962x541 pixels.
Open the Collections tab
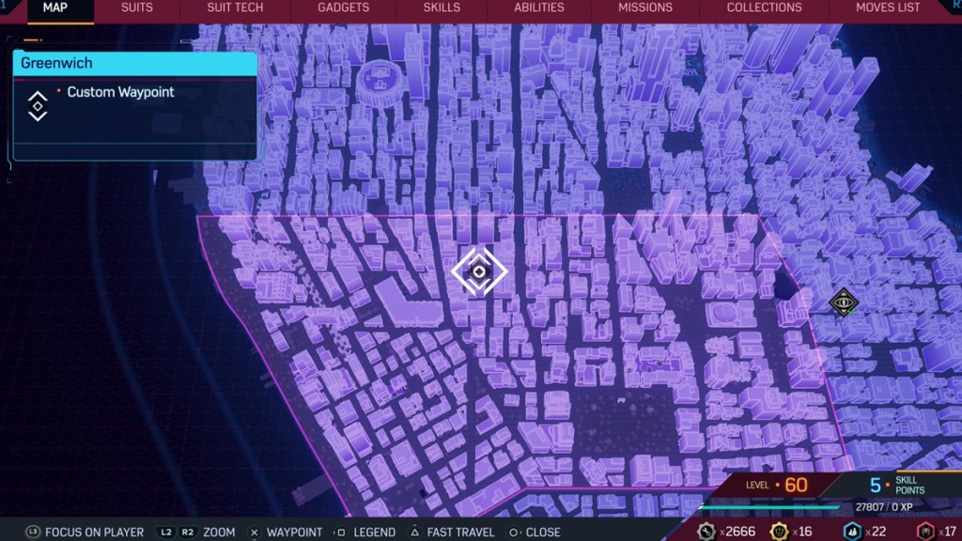point(764,8)
